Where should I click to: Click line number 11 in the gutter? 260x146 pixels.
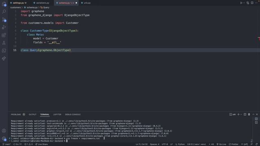[x=15, y=50]
